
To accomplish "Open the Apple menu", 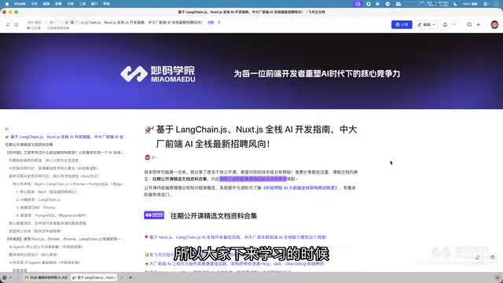I will click(7, 4).
